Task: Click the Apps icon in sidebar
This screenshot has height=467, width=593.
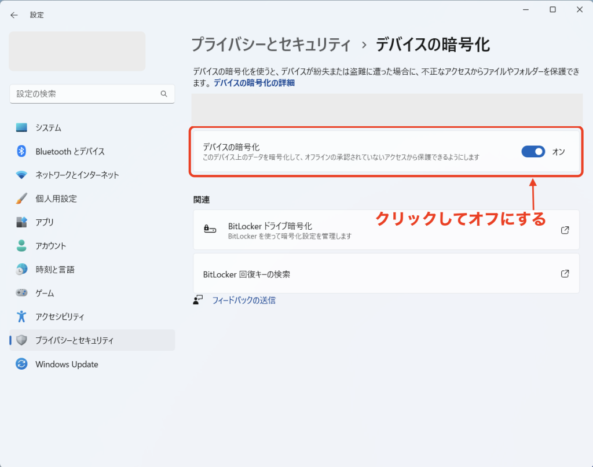Action: point(21,222)
